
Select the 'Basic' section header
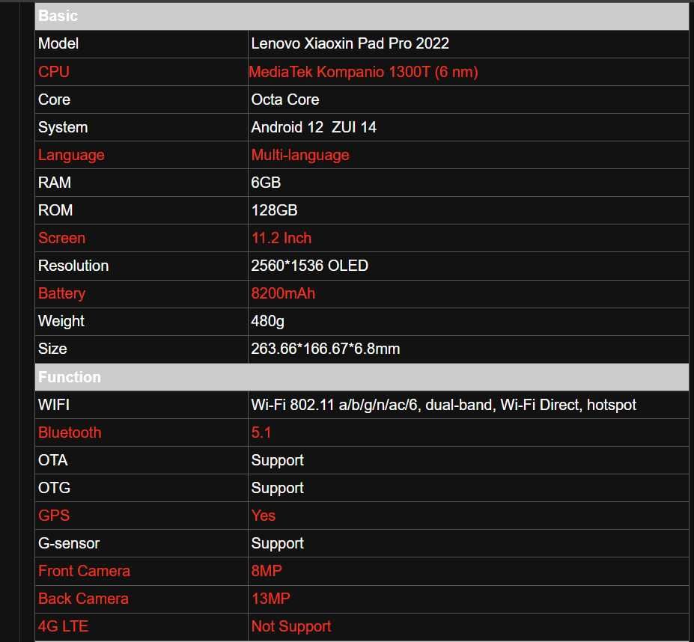[362, 16]
